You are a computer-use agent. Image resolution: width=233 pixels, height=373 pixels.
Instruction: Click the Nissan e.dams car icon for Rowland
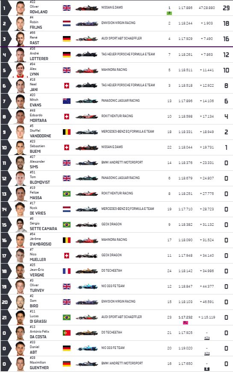tap(87, 8)
